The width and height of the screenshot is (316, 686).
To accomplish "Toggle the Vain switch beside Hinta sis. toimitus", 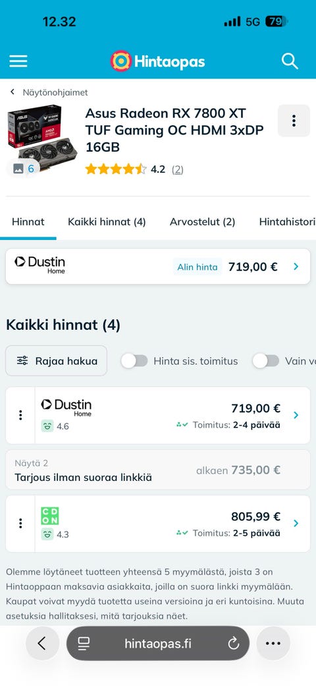I will (x=266, y=361).
